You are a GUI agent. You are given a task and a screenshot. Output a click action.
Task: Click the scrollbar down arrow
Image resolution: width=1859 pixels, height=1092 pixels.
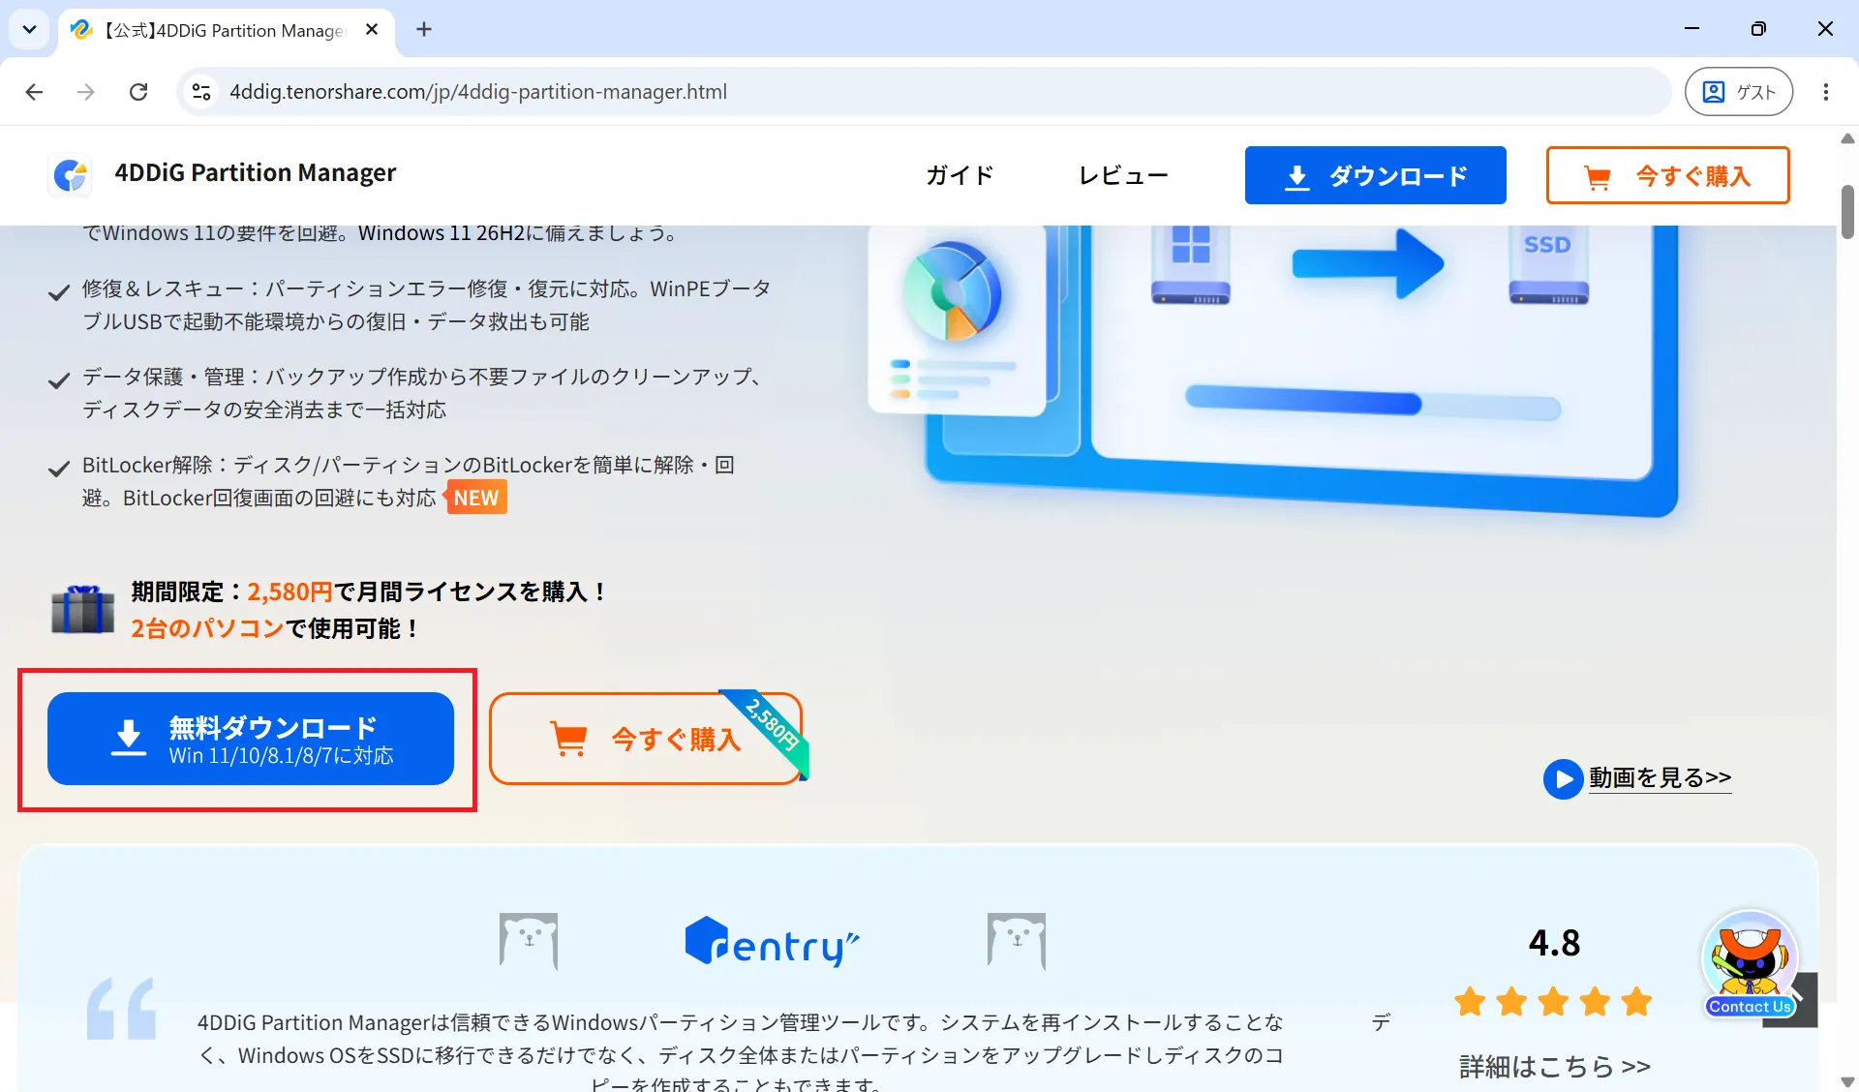[1847, 1082]
